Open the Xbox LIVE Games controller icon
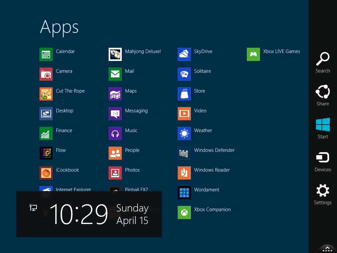 (x=253, y=54)
